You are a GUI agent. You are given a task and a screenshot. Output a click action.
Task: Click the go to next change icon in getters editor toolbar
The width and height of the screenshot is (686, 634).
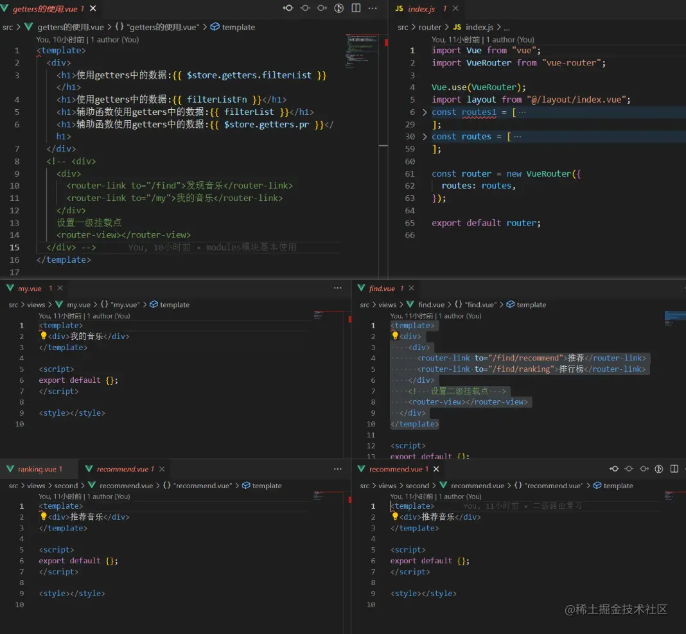pyautogui.click(x=322, y=8)
